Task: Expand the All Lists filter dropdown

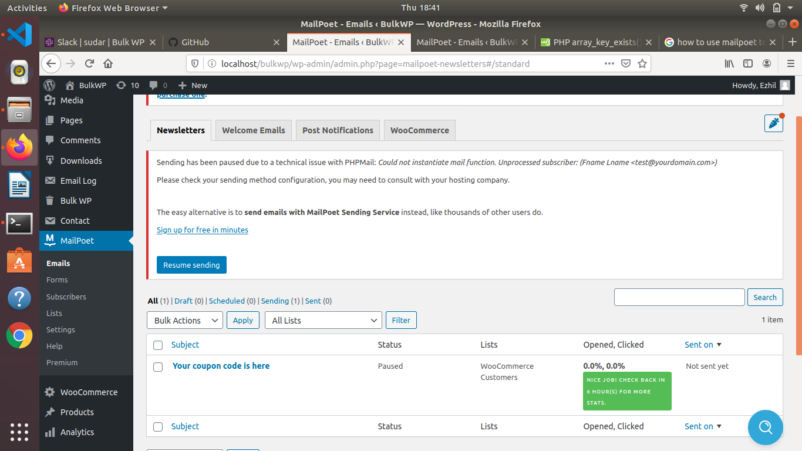Action: coord(323,320)
